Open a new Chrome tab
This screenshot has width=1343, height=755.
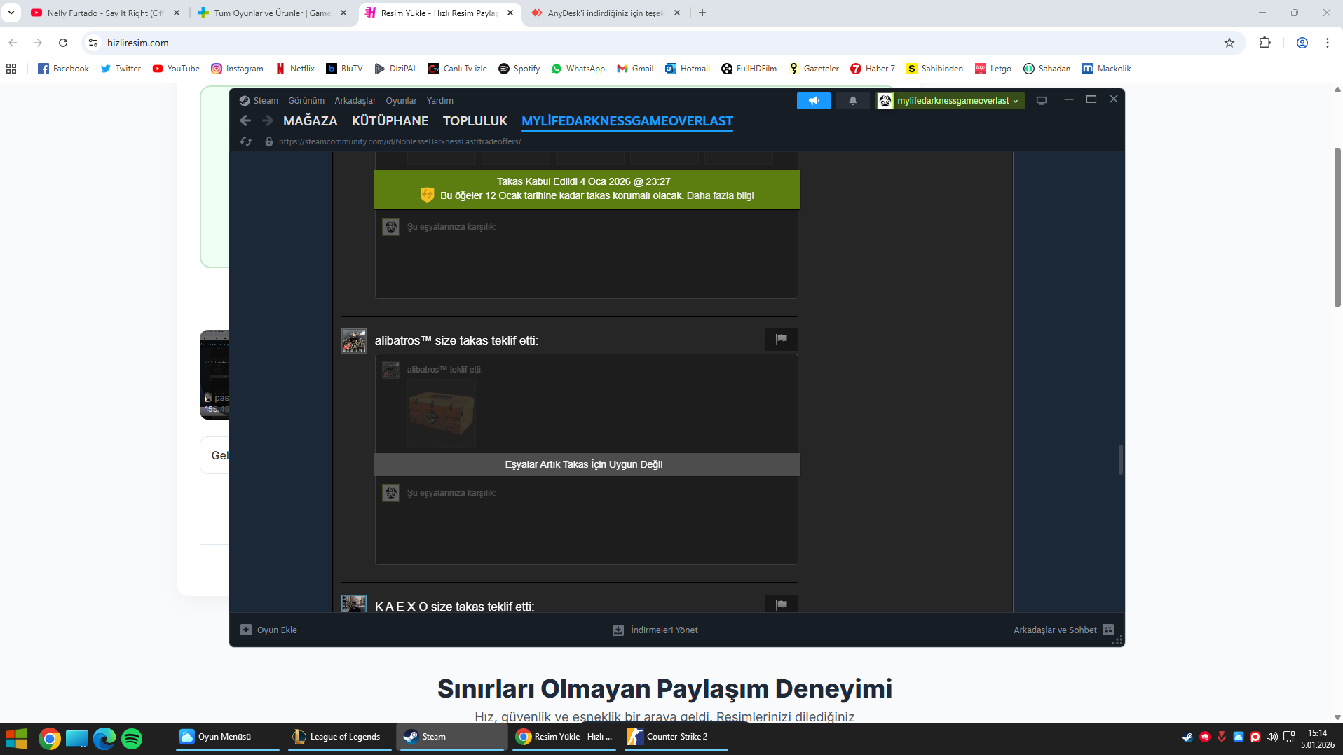tap(702, 13)
